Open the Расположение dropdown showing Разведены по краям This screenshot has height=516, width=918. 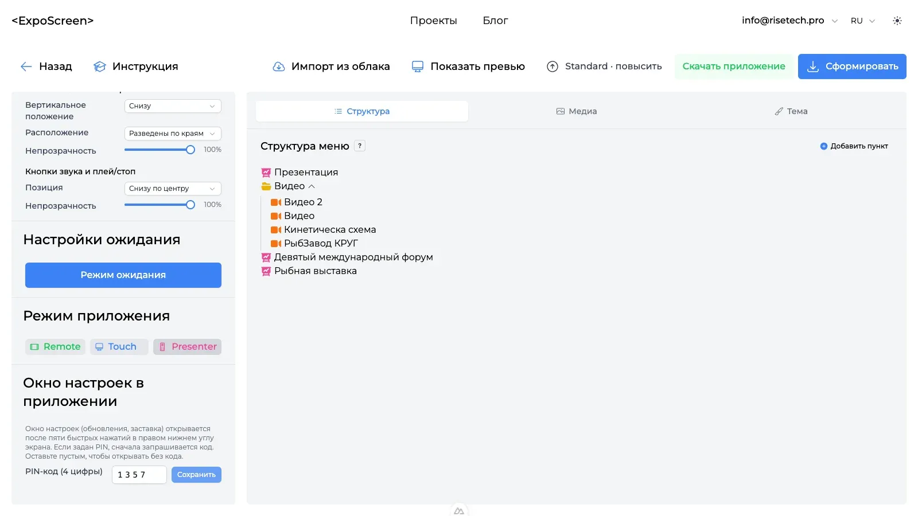tap(173, 134)
